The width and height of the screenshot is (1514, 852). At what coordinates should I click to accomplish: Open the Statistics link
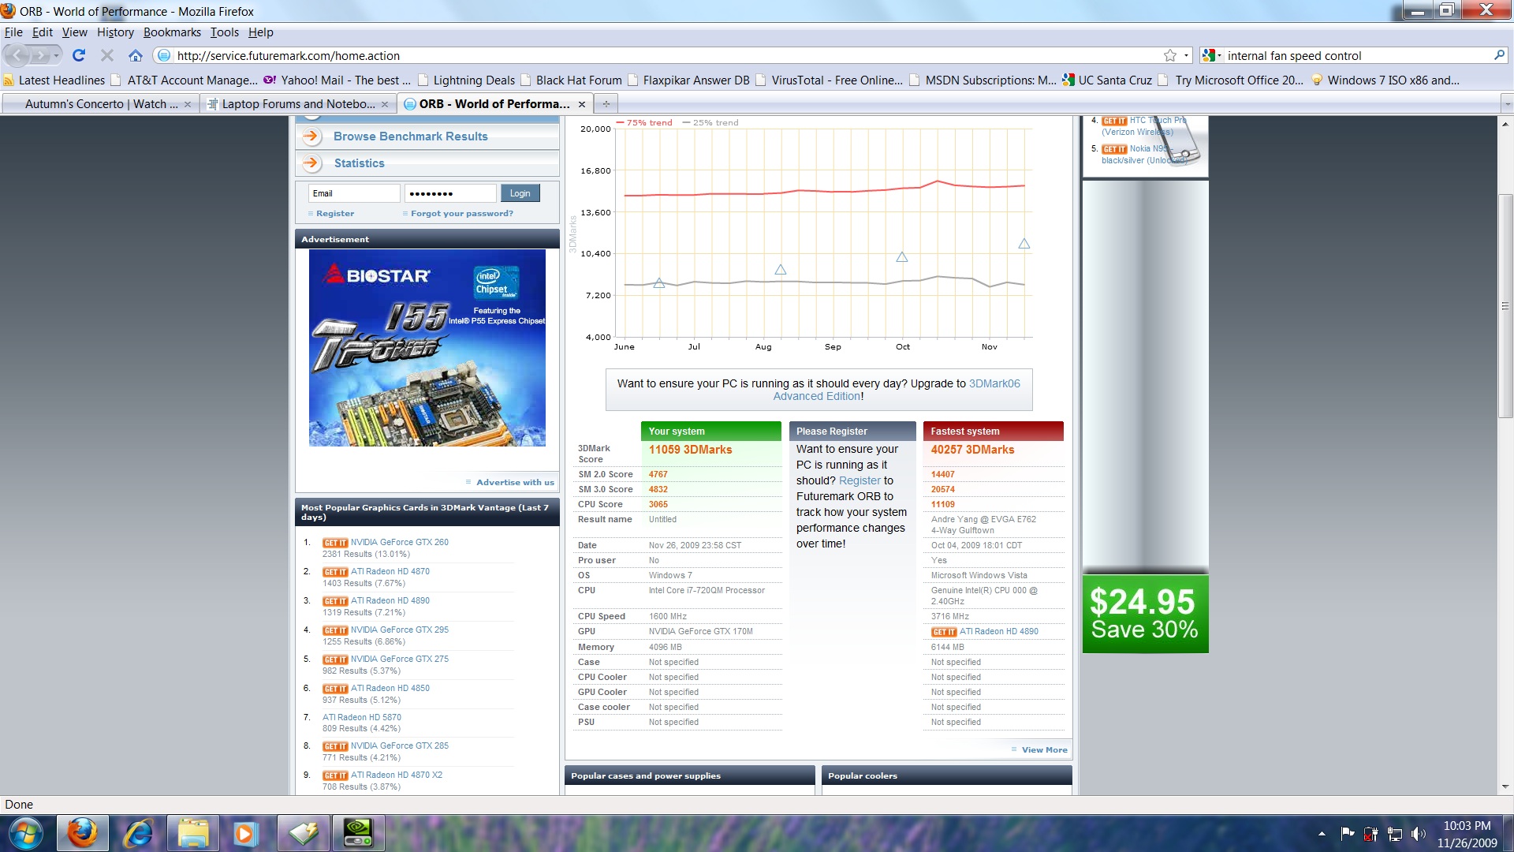[359, 163]
